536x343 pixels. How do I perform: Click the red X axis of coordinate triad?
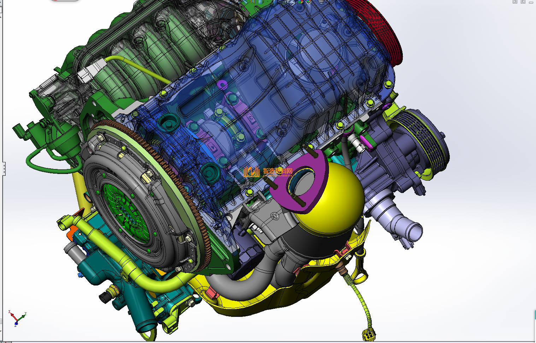click(12, 315)
